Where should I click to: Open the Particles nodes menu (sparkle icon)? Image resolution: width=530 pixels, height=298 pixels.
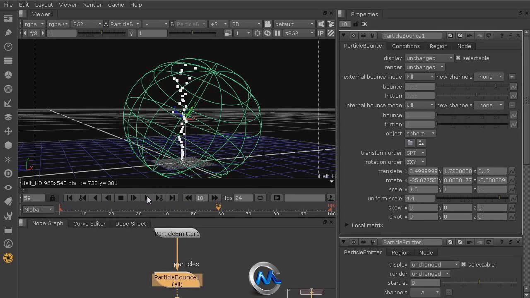tap(8, 159)
